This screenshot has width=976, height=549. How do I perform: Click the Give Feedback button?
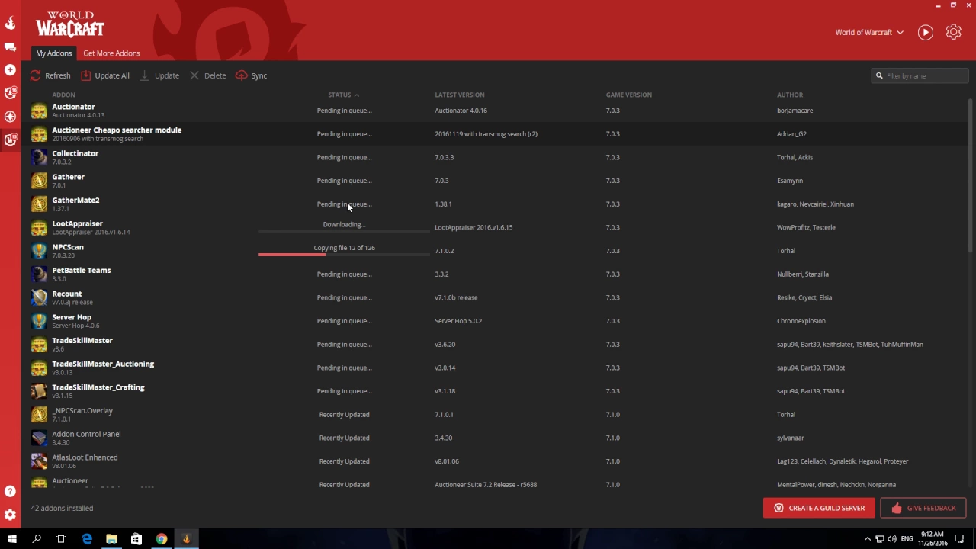point(923,508)
